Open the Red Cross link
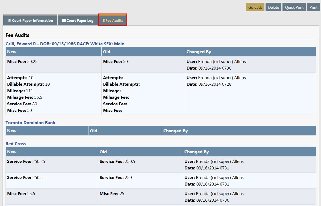Image resolution: width=321 pixels, height=206 pixels. 16,144
